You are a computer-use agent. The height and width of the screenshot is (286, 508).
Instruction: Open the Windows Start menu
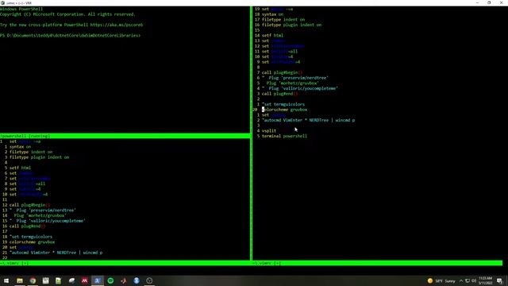(6, 280)
